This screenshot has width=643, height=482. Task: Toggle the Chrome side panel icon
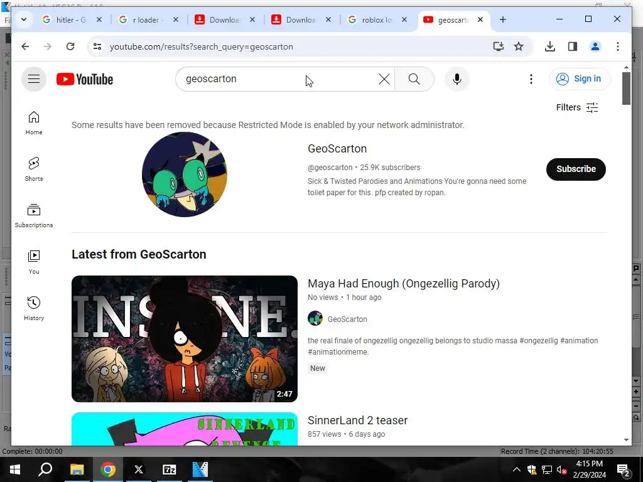573,46
